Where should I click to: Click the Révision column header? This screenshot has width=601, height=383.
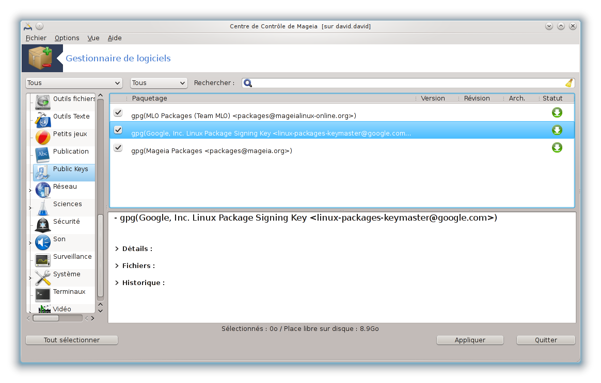(477, 98)
